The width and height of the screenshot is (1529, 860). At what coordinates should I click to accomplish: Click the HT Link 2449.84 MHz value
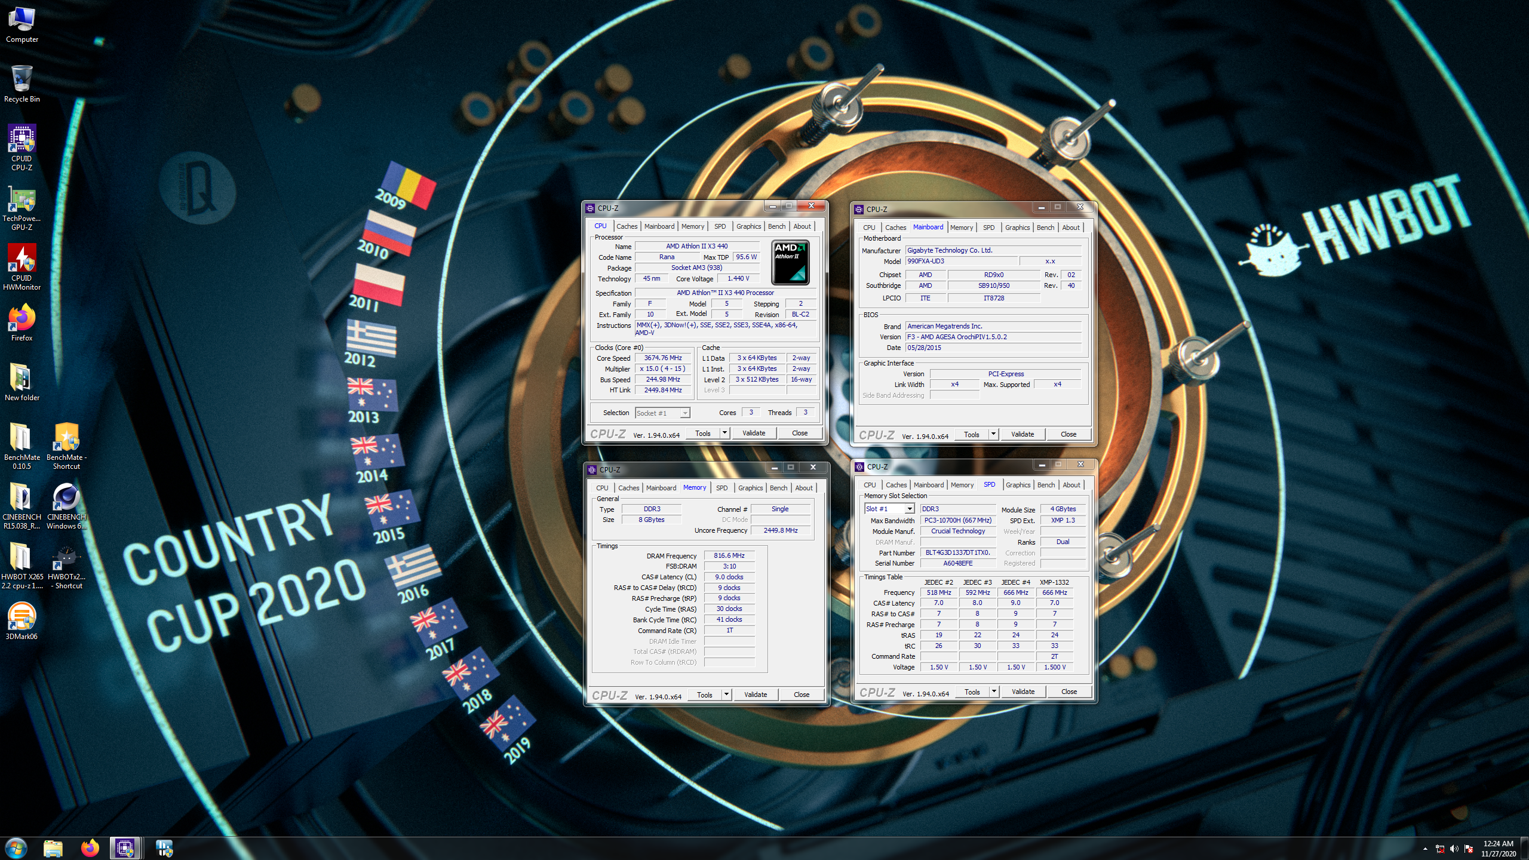pos(663,390)
